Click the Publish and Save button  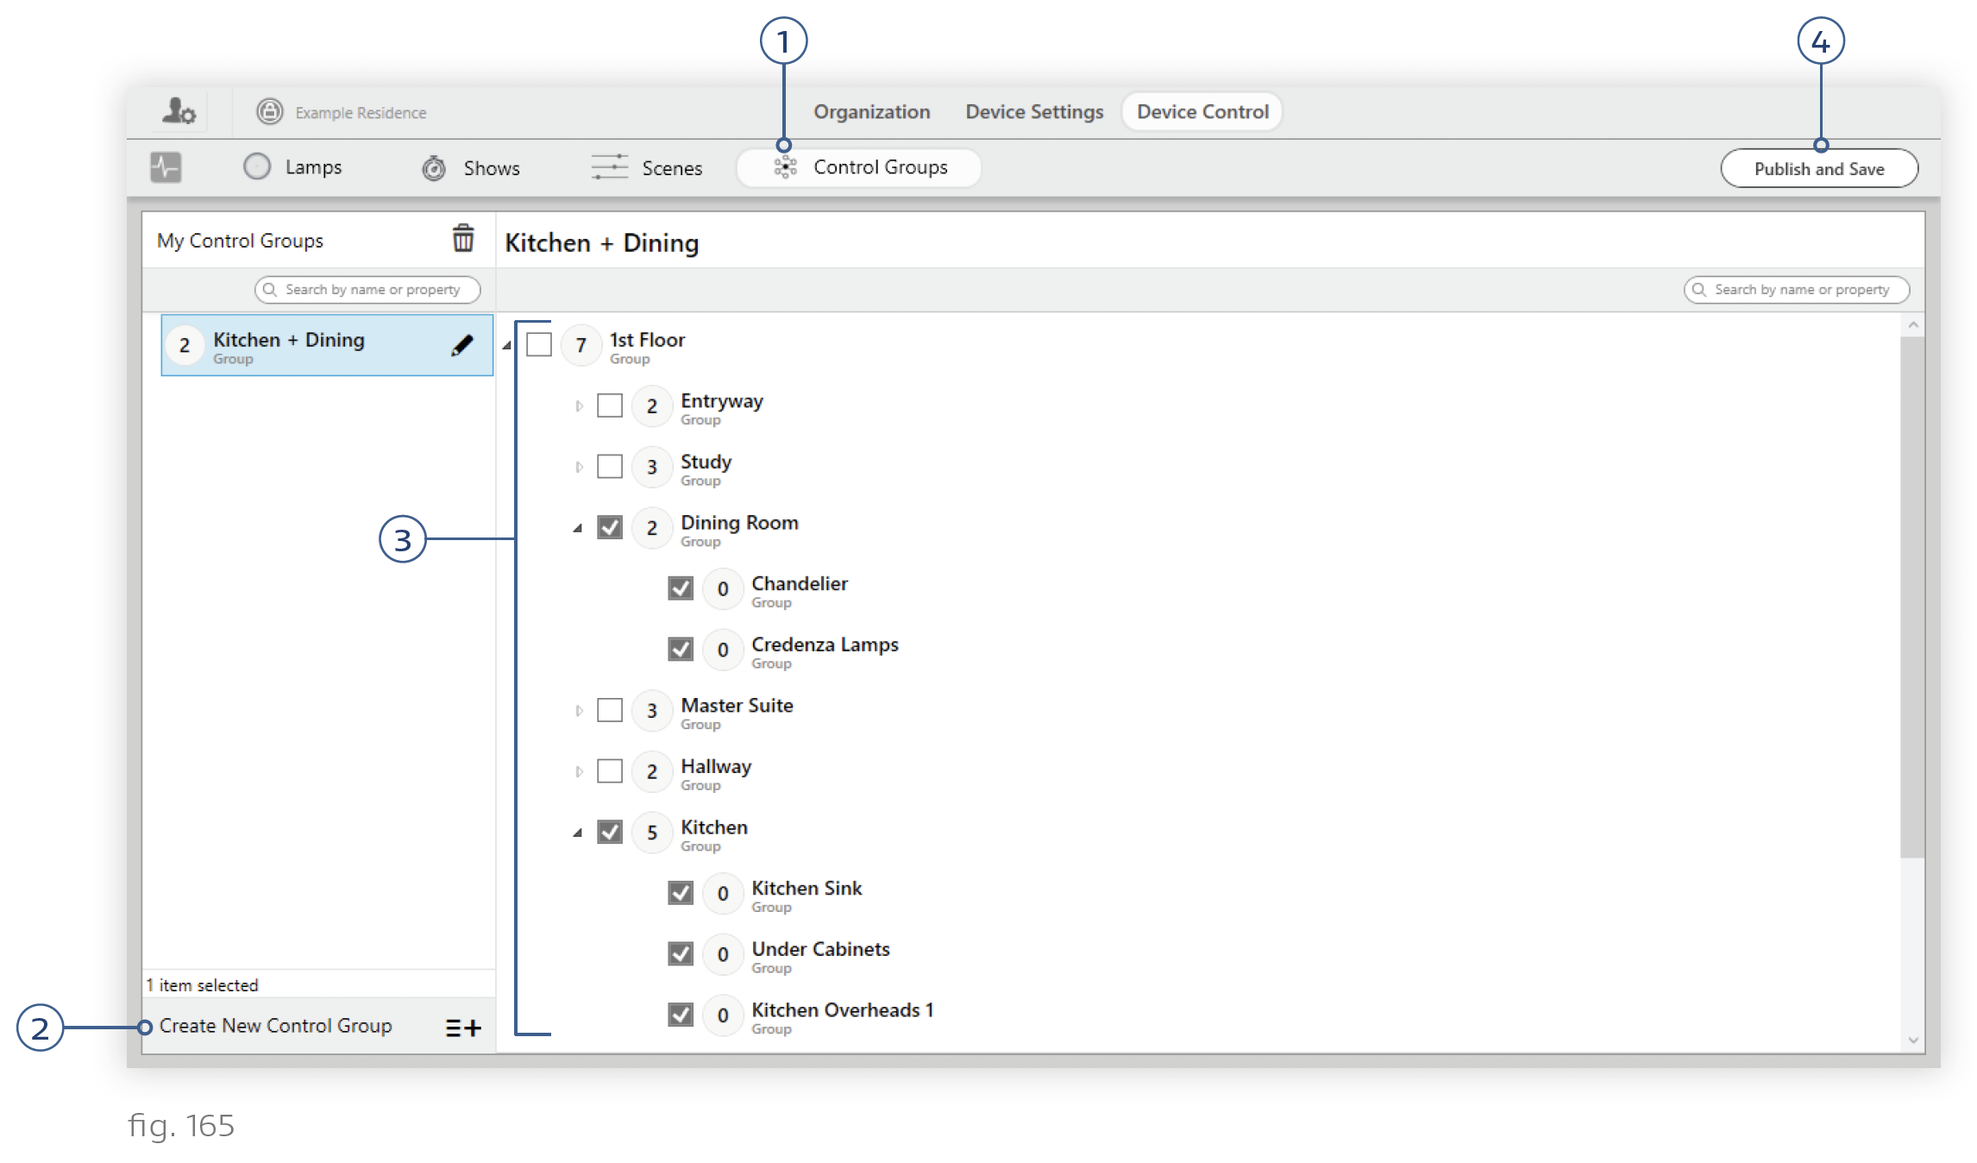pyautogui.click(x=1818, y=167)
